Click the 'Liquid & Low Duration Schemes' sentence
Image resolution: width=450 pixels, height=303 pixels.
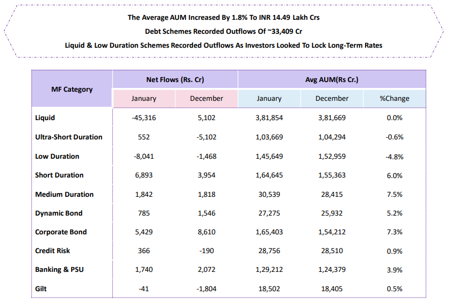(224, 45)
